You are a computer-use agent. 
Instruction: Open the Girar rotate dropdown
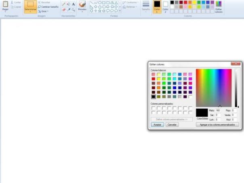44,11
